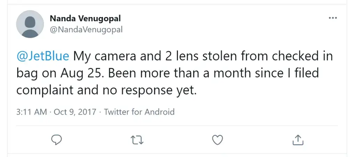Retweet the JetBlue complaint tweet
The height and width of the screenshot is (157, 356).
137,140
